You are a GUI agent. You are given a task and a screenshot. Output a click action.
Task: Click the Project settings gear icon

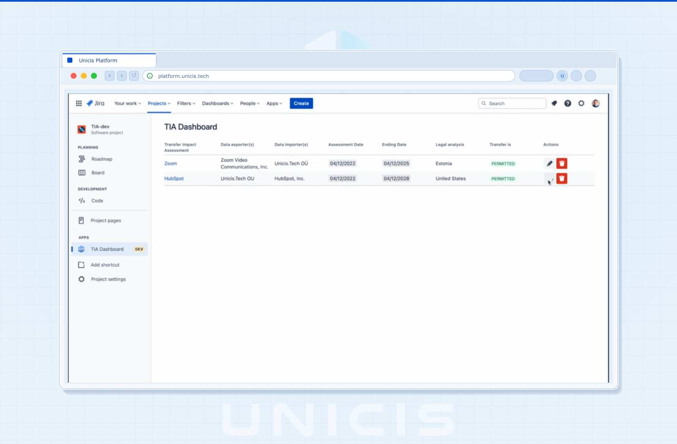coord(82,279)
